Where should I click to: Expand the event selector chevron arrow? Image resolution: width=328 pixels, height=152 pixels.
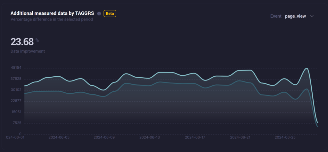point(312,16)
